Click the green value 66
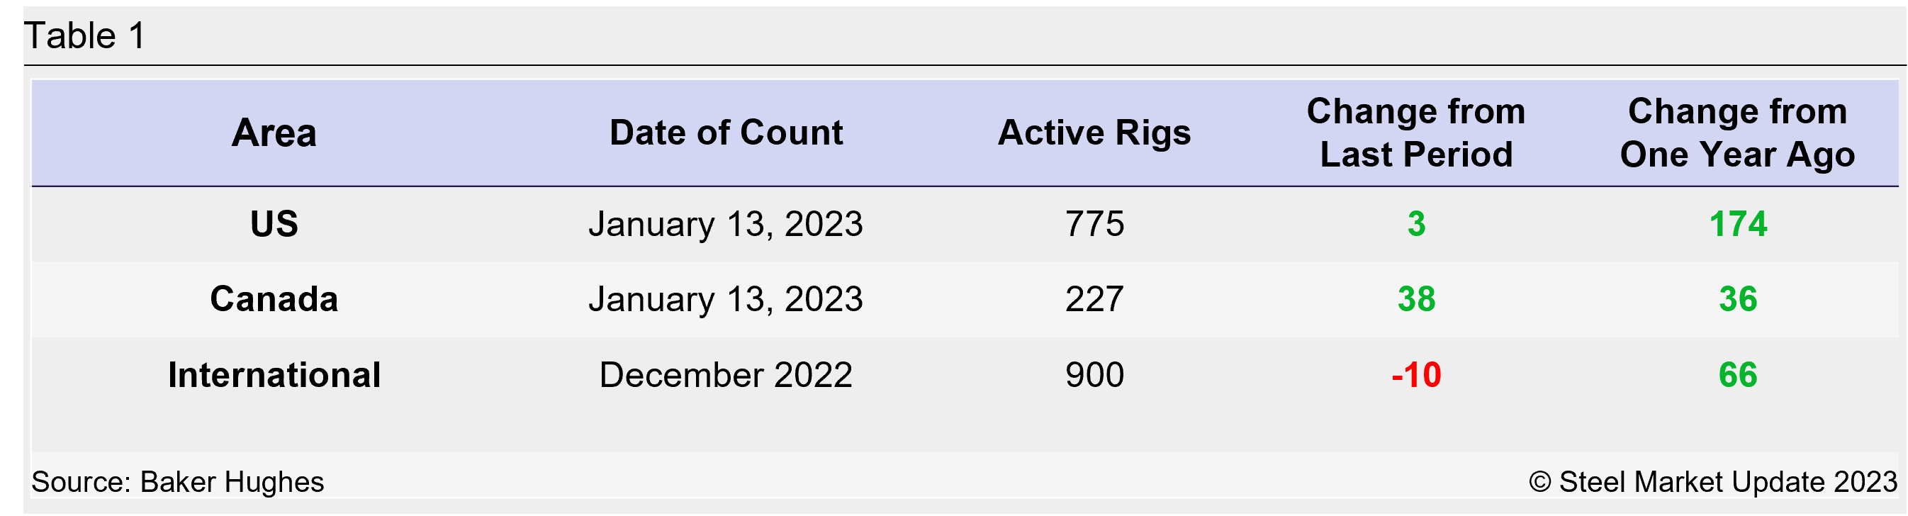 [x=1738, y=375]
